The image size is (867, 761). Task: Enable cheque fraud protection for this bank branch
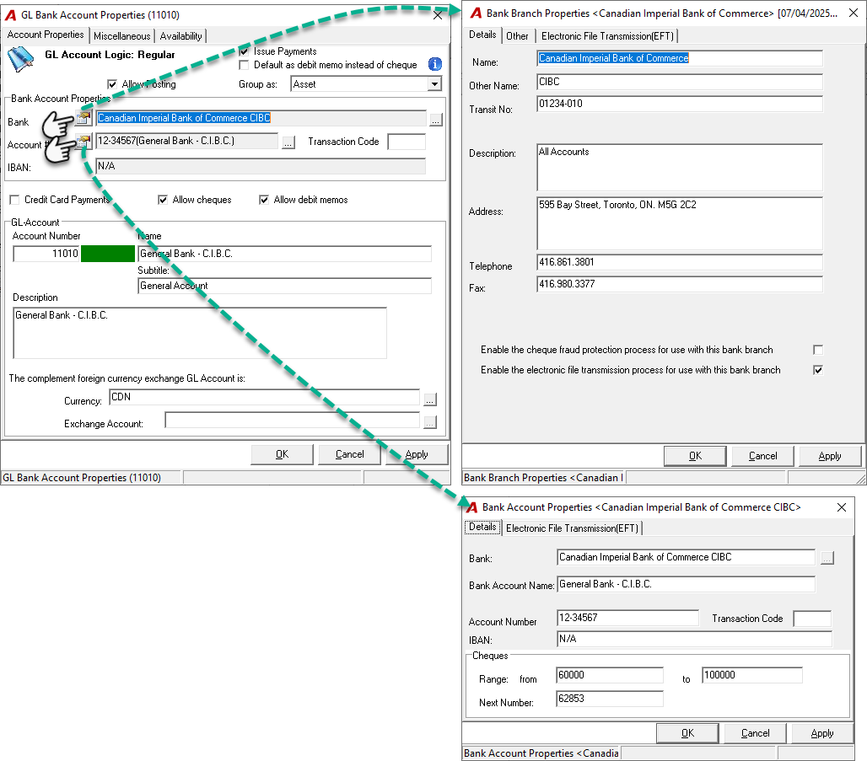coord(818,350)
